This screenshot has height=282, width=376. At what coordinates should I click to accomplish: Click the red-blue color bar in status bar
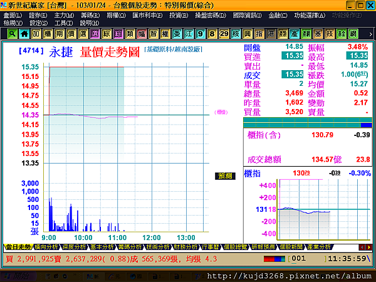[274, 259]
